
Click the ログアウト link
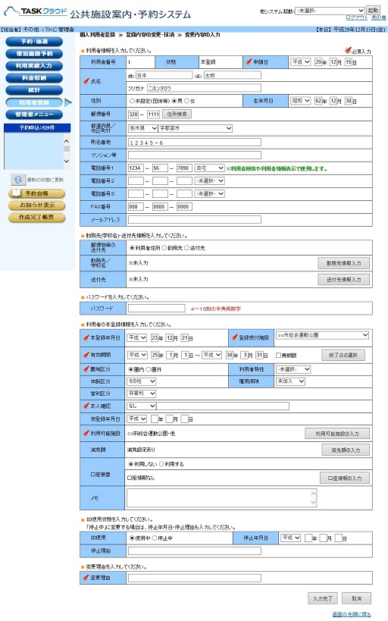coord(356,18)
